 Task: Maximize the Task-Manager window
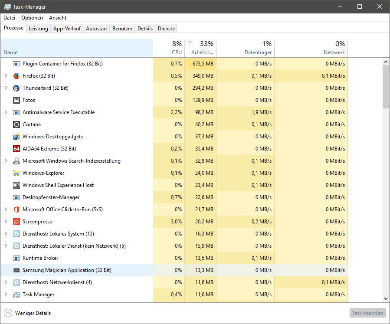pyautogui.click(x=360, y=7)
